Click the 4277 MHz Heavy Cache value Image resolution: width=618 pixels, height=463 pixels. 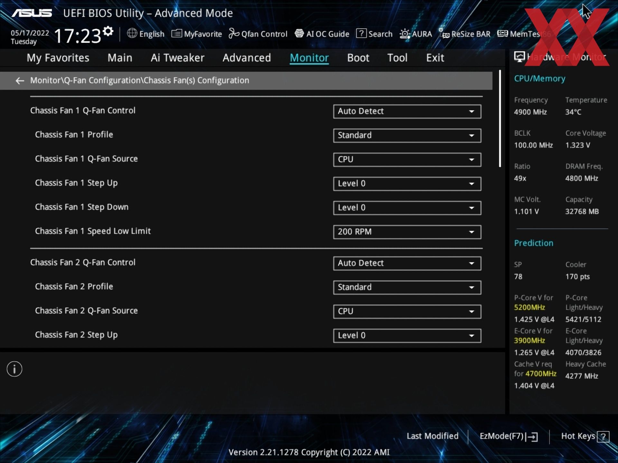pos(582,376)
